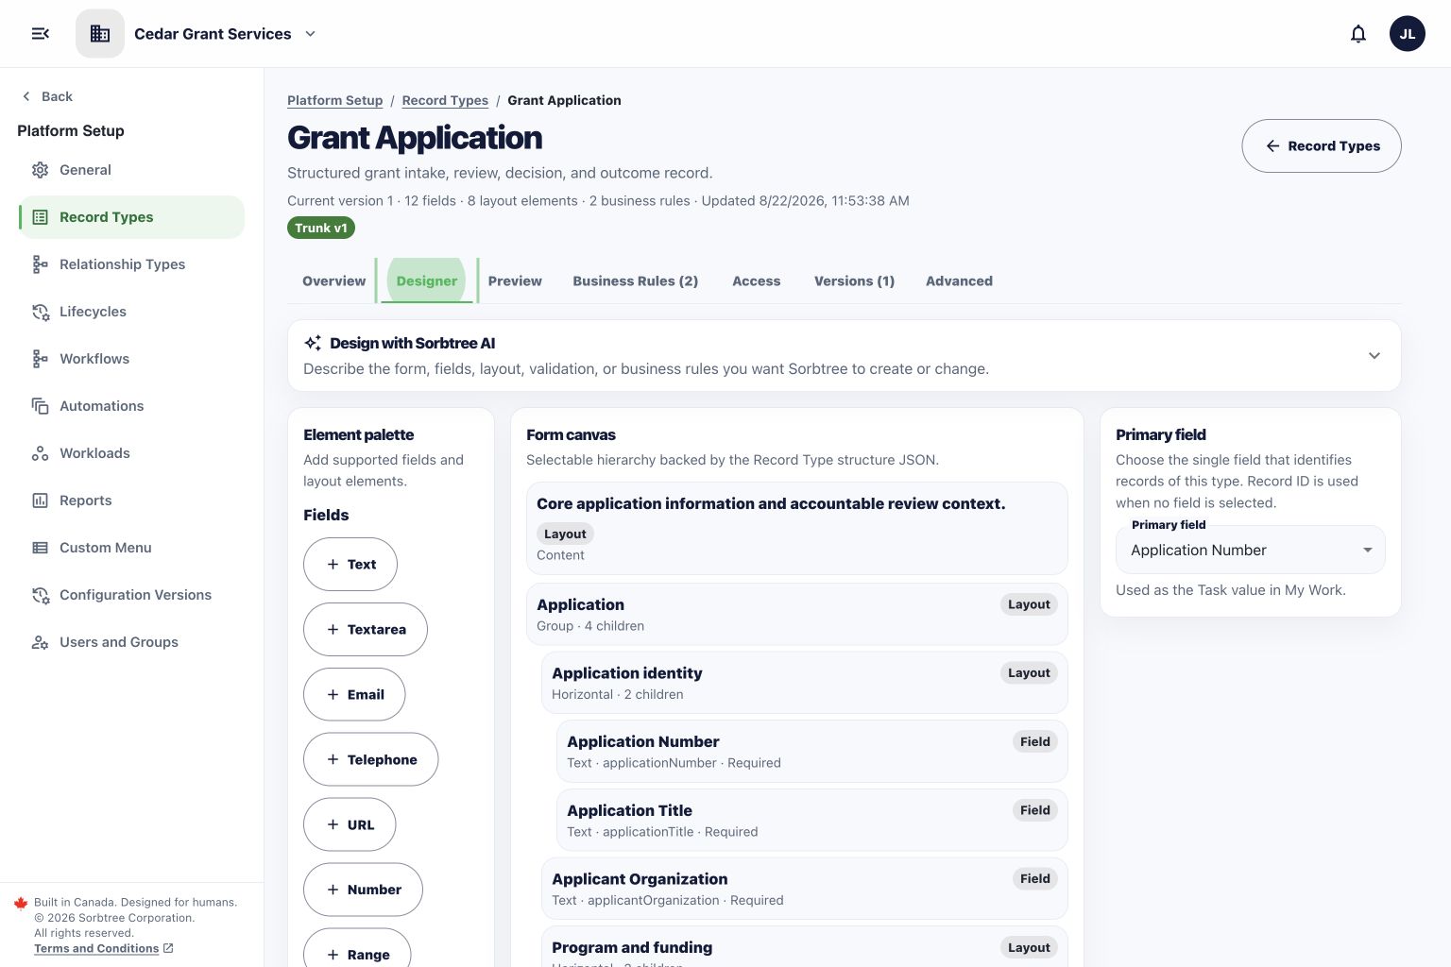Click the Users and Groups icon
The width and height of the screenshot is (1451, 967).
point(40,642)
